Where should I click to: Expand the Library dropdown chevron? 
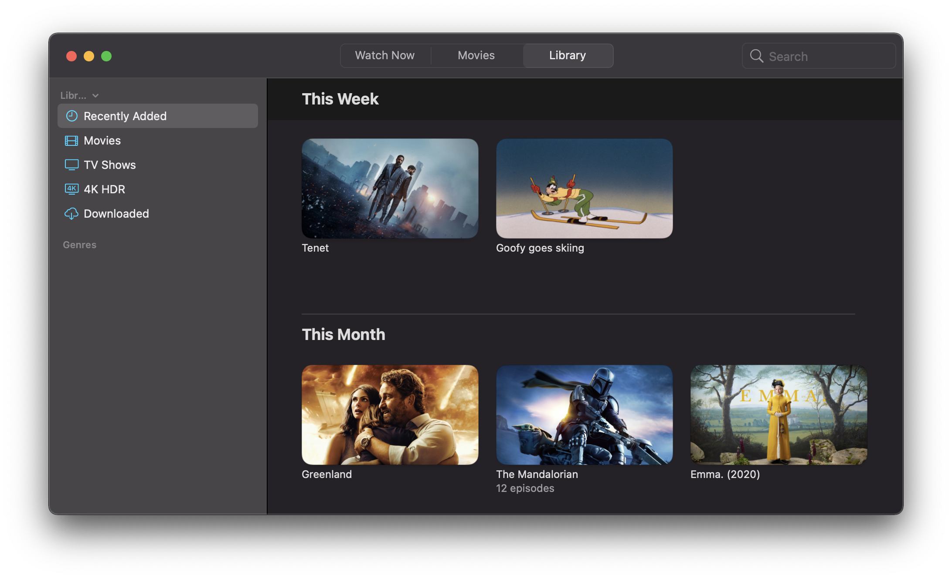[x=95, y=96]
